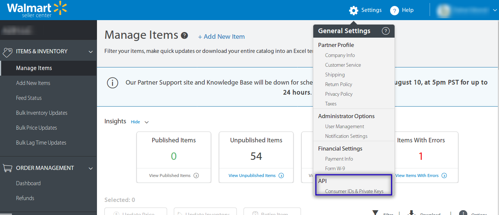Click the Financial Settings section heading
This screenshot has height=215, width=499.
(340, 148)
